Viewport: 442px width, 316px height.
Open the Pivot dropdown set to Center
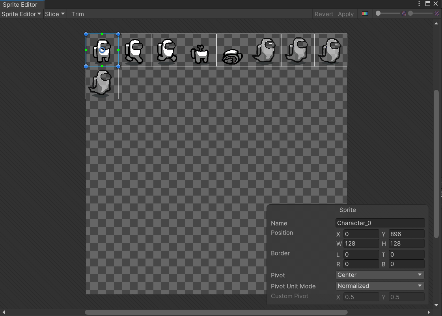click(380, 275)
